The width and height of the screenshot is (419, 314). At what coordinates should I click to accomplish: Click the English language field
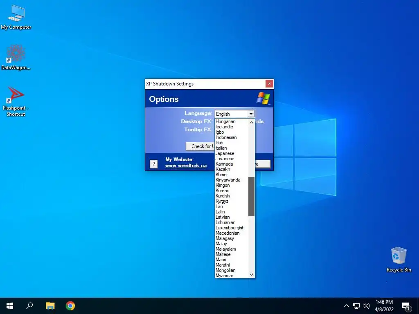coord(232,114)
